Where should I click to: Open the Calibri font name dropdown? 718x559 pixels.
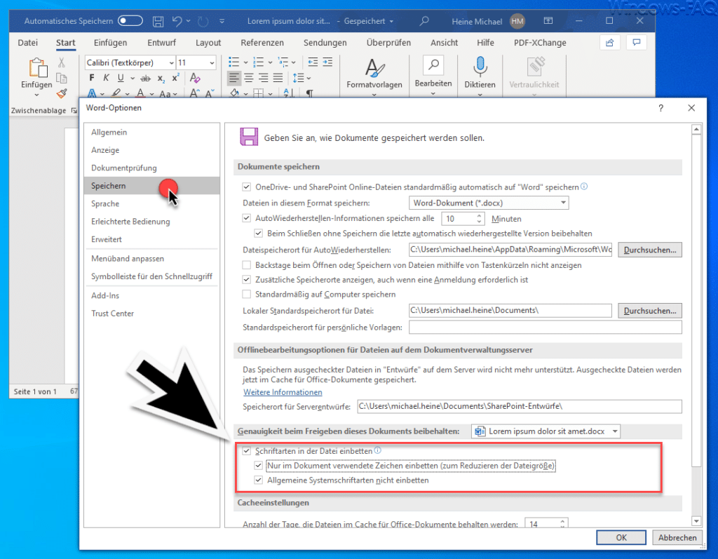tap(171, 62)
